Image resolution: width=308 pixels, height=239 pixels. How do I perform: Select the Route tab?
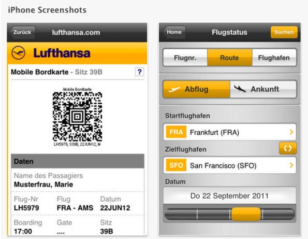[x=230, y=58]
